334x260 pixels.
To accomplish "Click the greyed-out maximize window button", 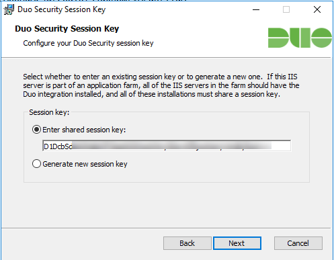I will pos(286,9).
